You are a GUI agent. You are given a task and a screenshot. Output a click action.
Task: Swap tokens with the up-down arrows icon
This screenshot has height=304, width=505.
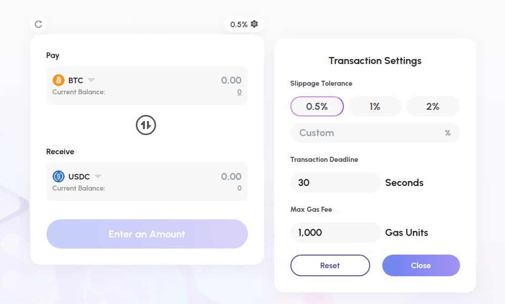146,125
